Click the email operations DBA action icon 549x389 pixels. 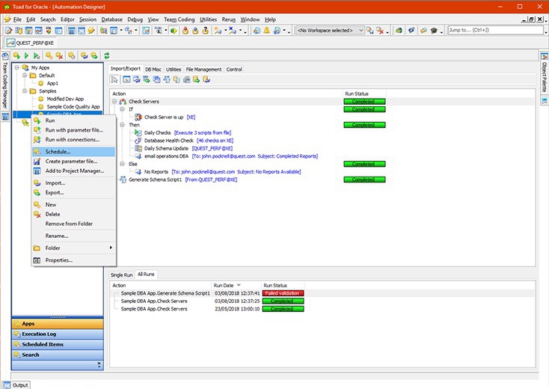click(x=138, y=156)
